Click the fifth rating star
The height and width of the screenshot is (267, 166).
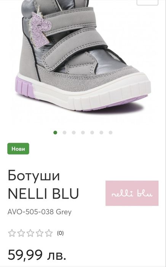click(49, 233)
